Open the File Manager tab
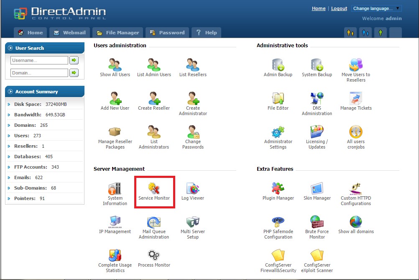The image size is (419, 280). tap(118, 33)
